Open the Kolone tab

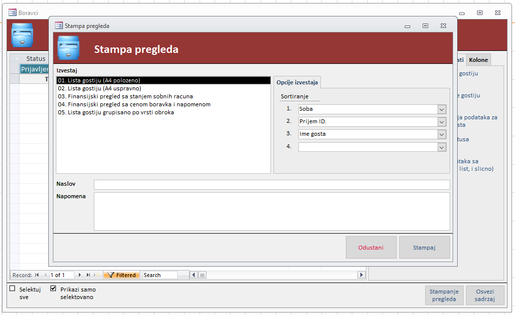point(478,60)
